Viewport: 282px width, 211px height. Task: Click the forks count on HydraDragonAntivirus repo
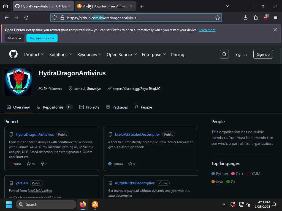click(x=44, y=164)
